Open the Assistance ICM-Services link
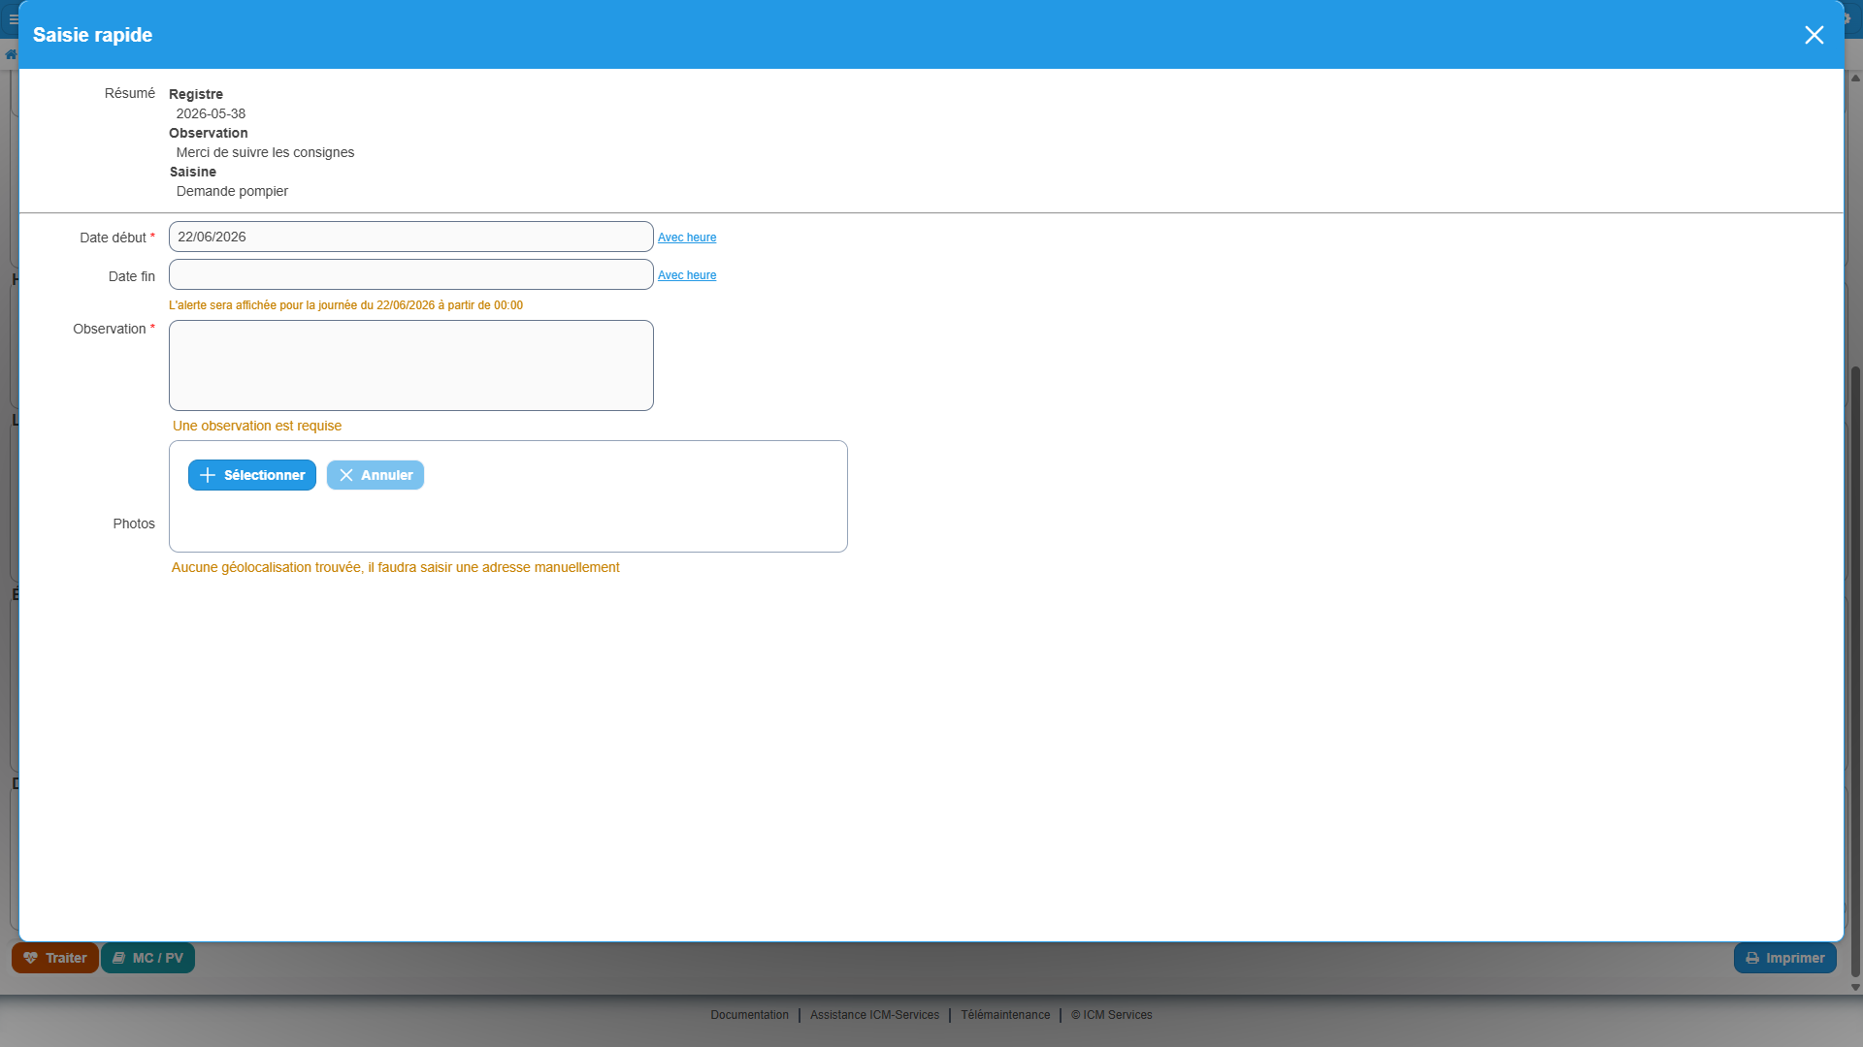Screen dimensions: 1863x1047 click(874, 1015)
